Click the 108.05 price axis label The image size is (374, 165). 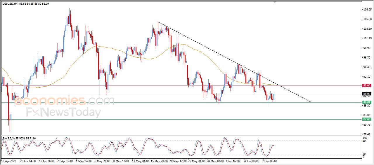click(x=367, y=10)
